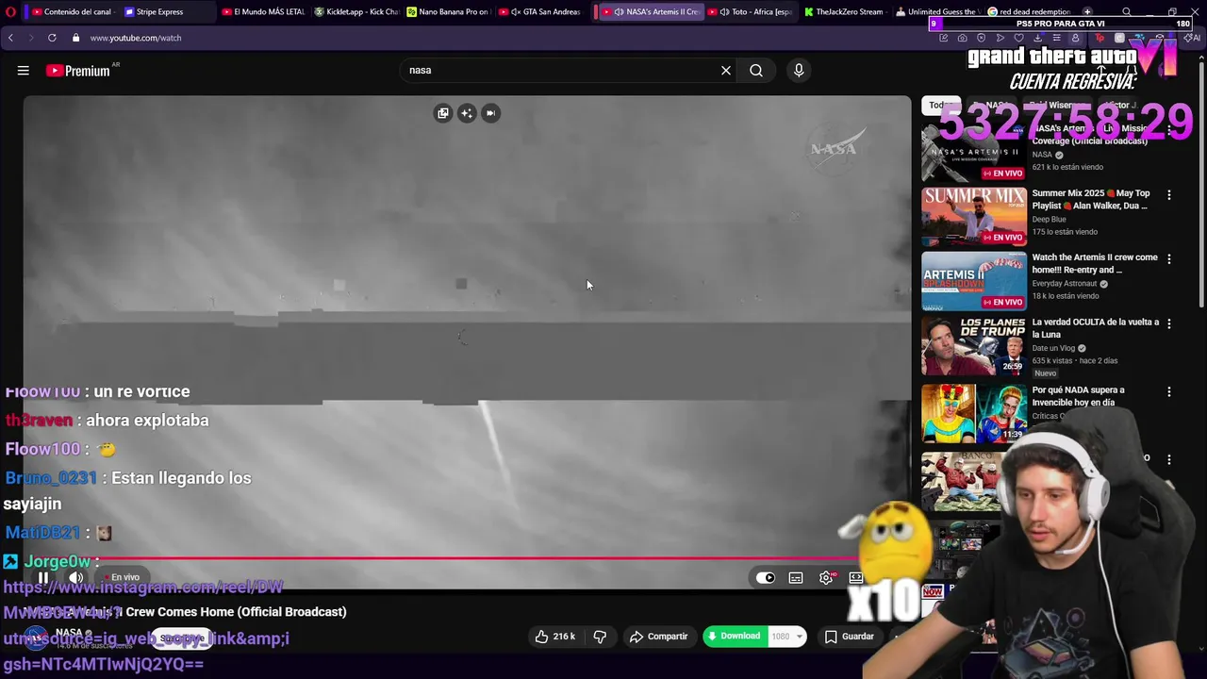Click Everyday Astronaut channel name

pyautogui.click(x=1064, y=284)
